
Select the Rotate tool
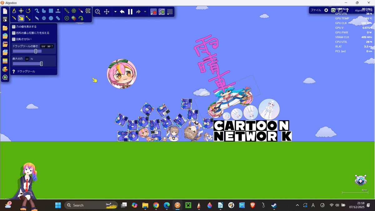[28, 11]
